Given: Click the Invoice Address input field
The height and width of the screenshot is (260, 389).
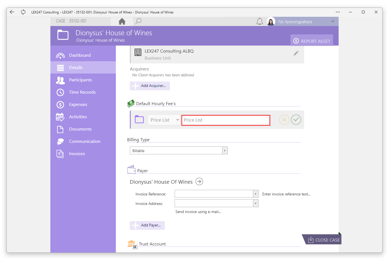Looking at the screenshot, I should click(214, 204).
